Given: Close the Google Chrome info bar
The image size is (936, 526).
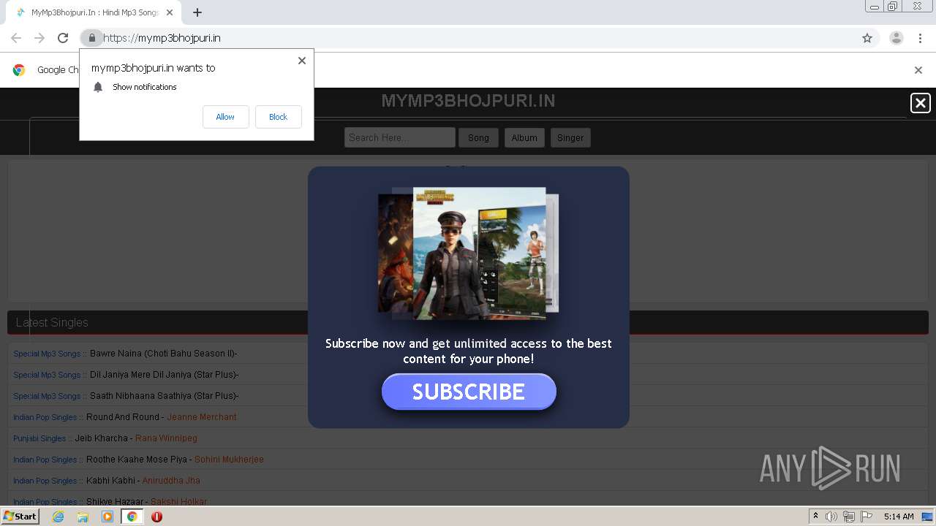Looking at the screenshot, I should 918,70.
